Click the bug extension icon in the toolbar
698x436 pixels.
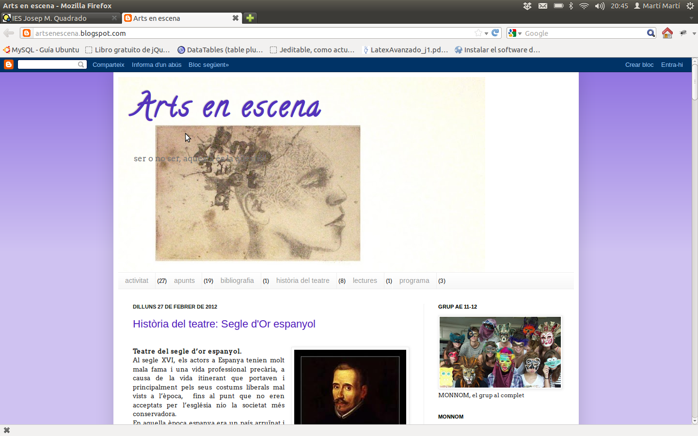(683, 33)
